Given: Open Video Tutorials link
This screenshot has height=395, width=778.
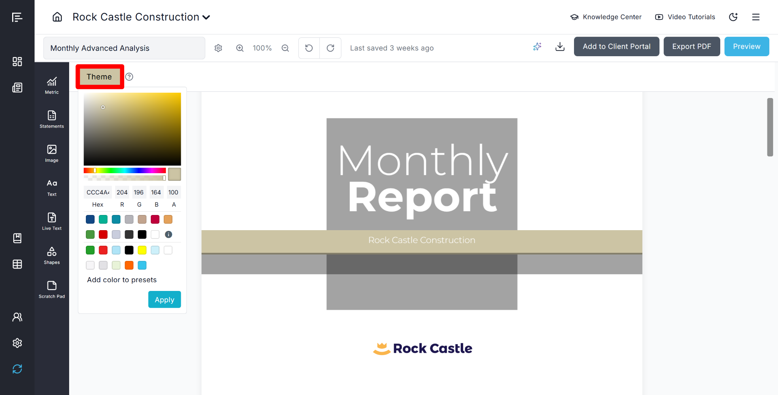Looking at the screenshot, I should 685,17.
